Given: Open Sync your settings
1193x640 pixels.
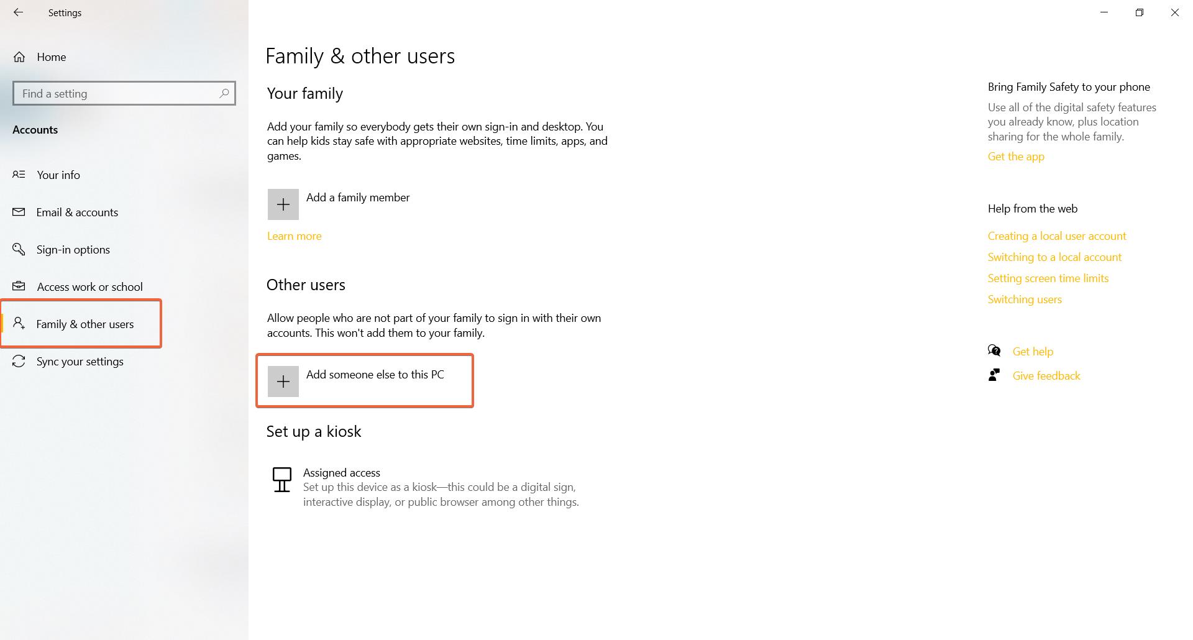Looking at the screenshot, I should [80, 361].
